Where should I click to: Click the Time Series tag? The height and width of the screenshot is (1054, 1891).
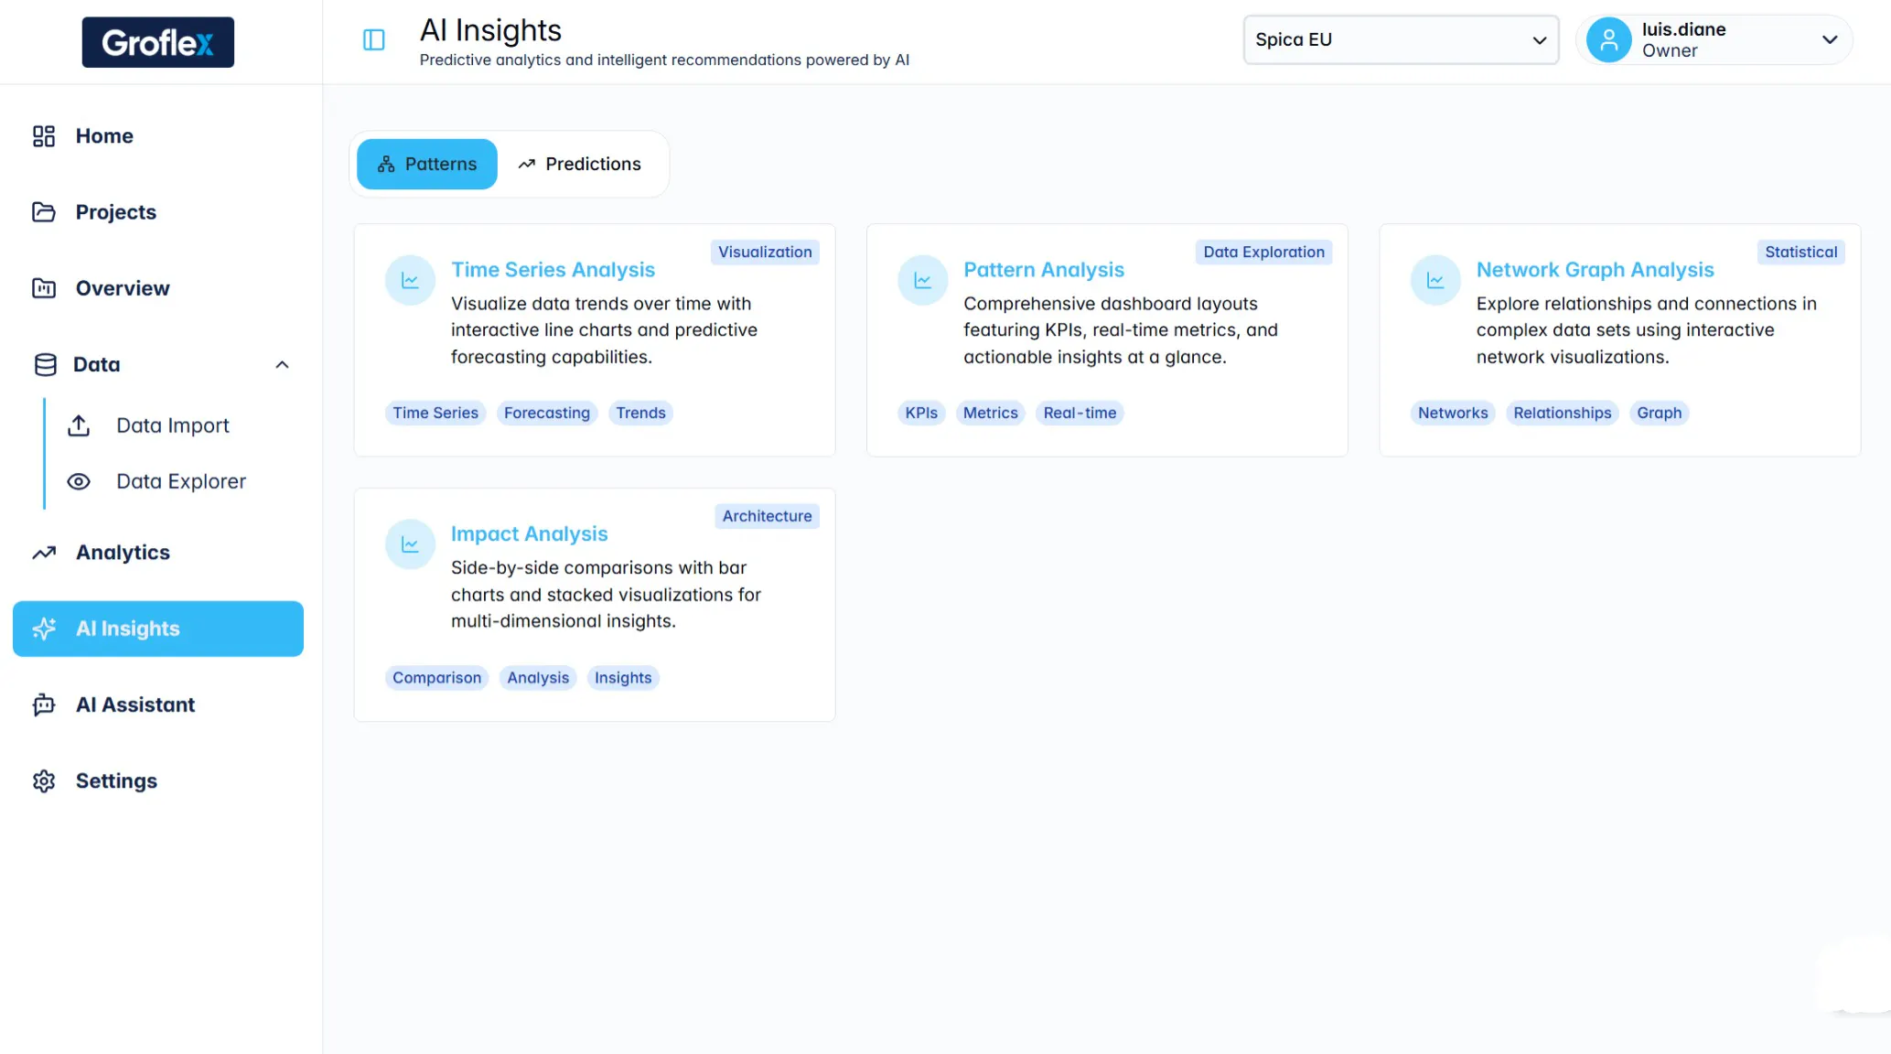tap(435, 413)
